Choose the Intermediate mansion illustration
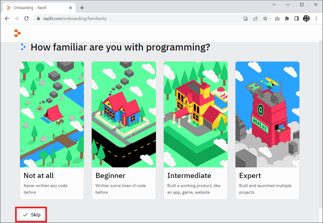This screenshot has height=223, width=323. pos(196,115)
